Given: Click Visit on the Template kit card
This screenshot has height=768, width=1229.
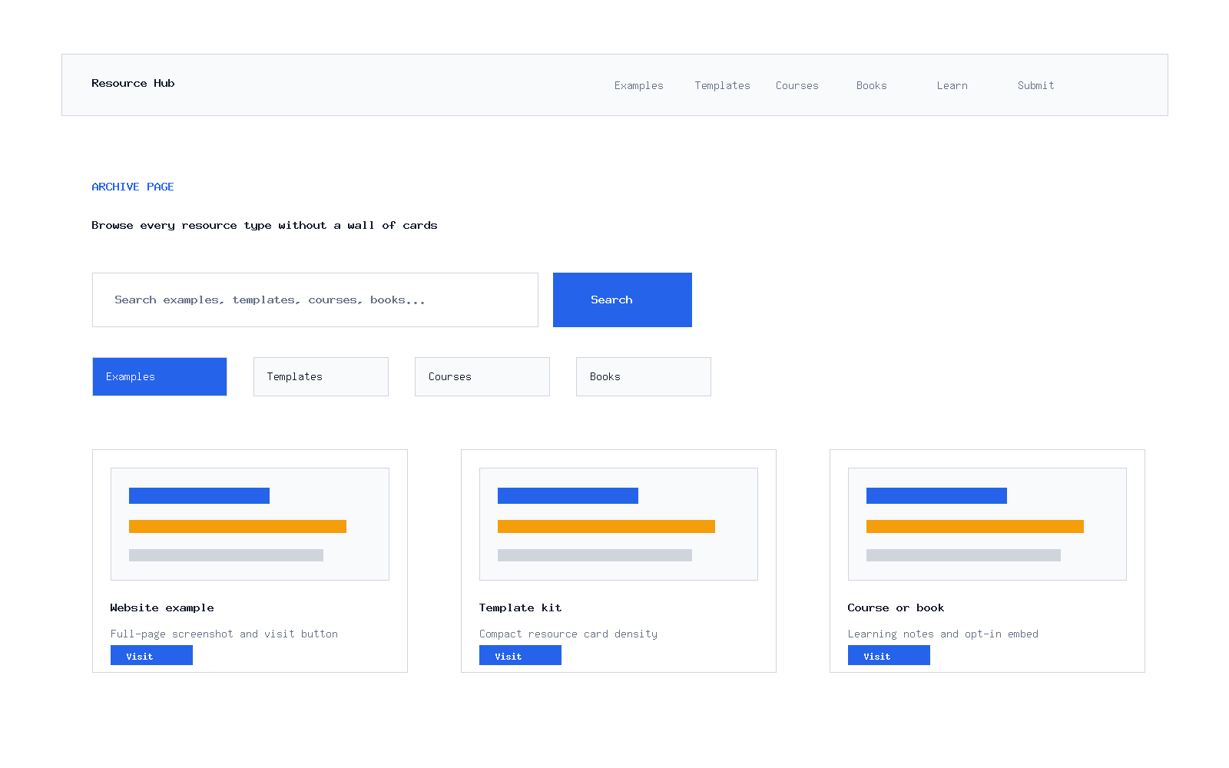Looking at the screenshot, I should [x=520, y=655].
